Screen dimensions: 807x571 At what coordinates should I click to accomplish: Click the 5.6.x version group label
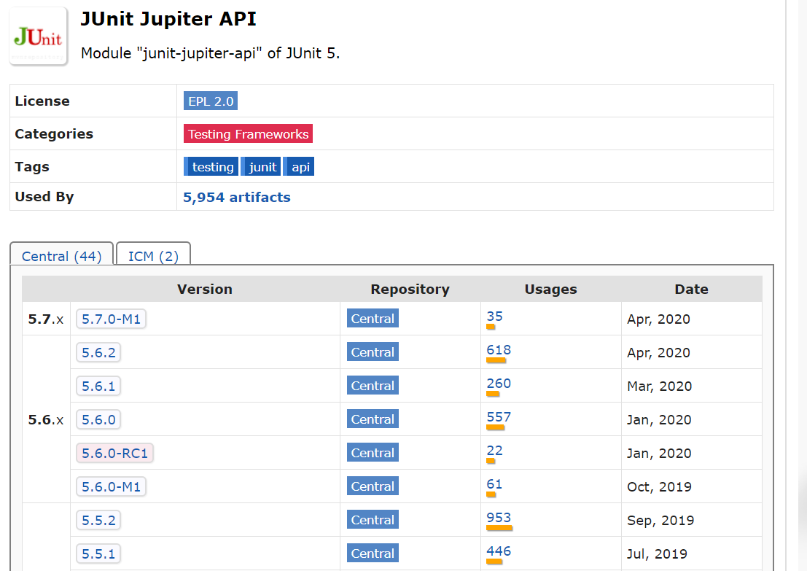coord(46,419)
